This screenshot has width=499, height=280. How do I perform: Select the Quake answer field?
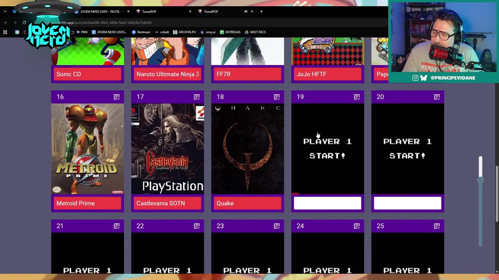(x=248, y=203)
